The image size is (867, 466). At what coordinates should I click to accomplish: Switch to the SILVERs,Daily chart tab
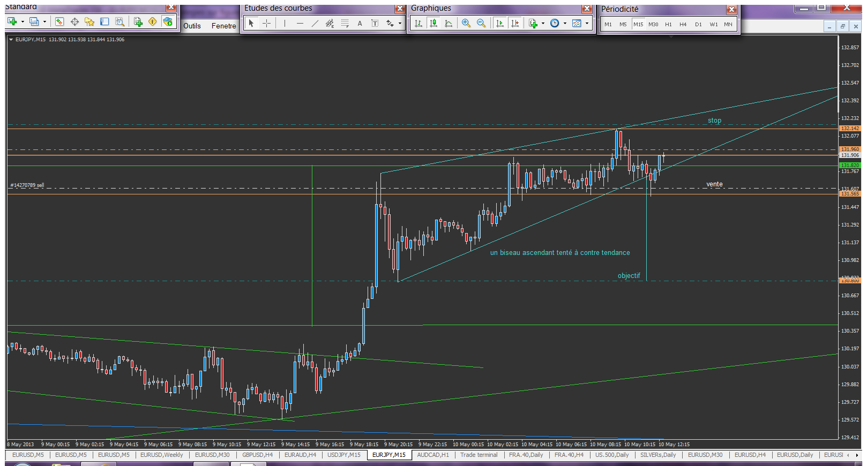(x=658, y=455)
